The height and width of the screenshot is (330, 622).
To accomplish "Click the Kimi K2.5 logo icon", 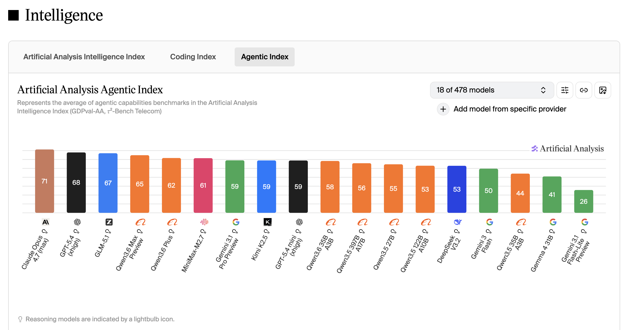I will (x=267, y=222).
